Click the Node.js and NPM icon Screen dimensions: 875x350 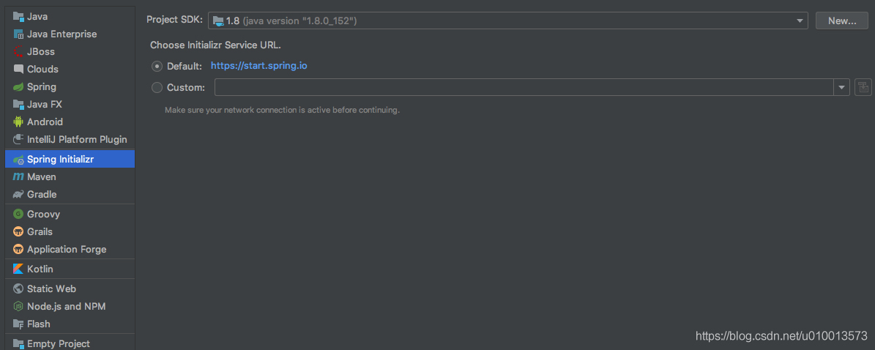click(x=18, y=306)
